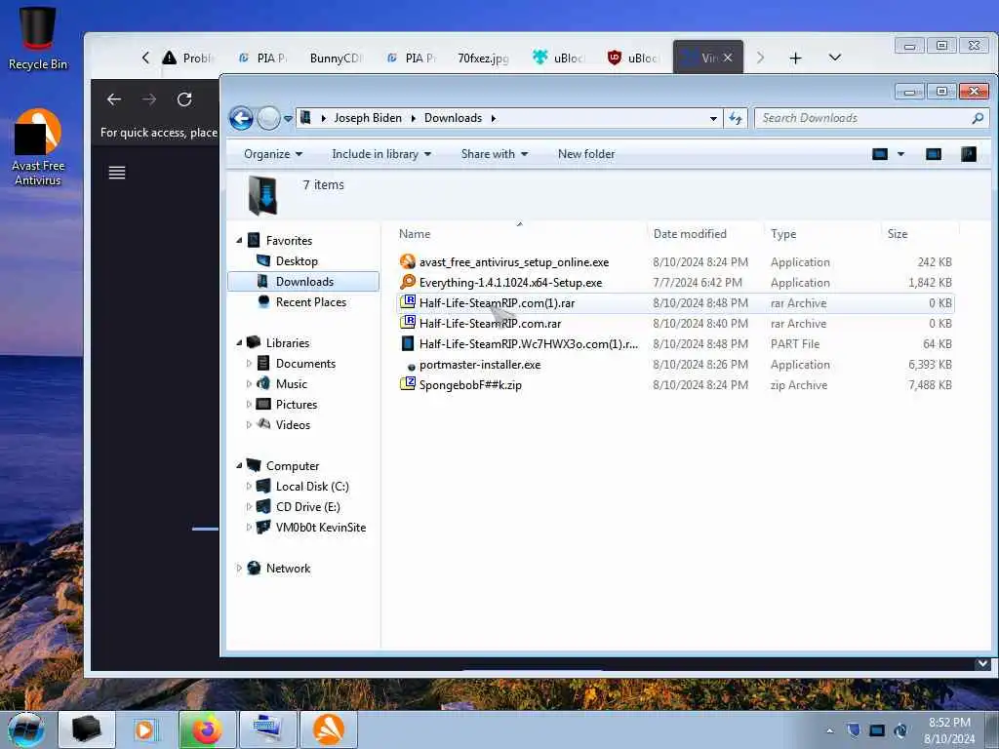Viewport: 999px width, 749px height.
Task: Open Avast Free Antivirus desktop shortcut
Action: (x=38, y=146)
